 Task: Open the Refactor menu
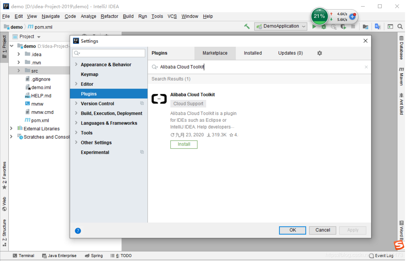(x=109, y=16)
